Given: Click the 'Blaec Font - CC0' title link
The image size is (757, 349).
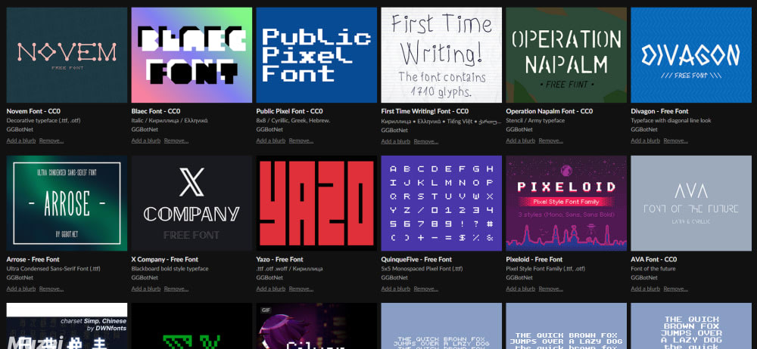Looking at the screenshot, I should (x=155, y=111).
